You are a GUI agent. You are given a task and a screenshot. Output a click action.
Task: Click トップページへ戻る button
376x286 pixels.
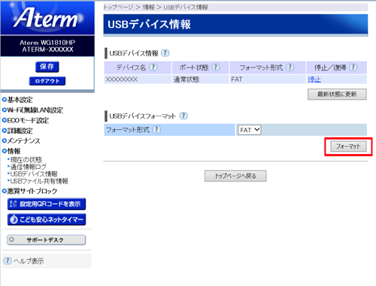point(235,176)
